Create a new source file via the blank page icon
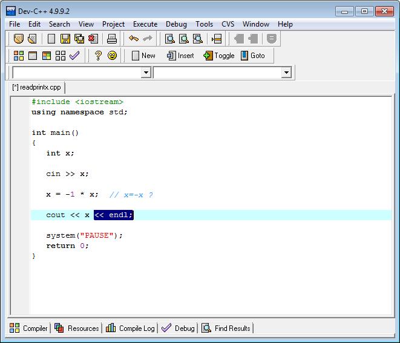The width and height of the screenshot is (400, 343). pos(51,39)
